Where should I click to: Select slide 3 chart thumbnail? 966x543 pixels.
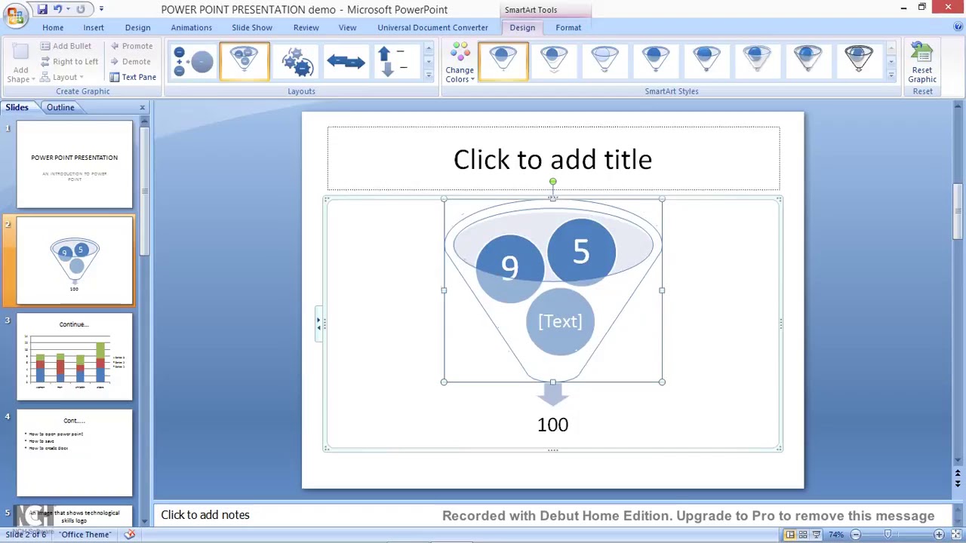point(75,357)
